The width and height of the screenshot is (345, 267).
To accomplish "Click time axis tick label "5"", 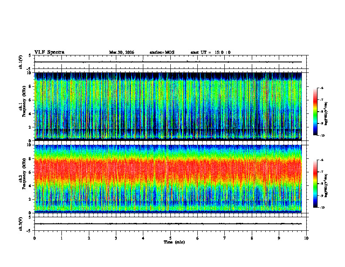I will (170, 238).
